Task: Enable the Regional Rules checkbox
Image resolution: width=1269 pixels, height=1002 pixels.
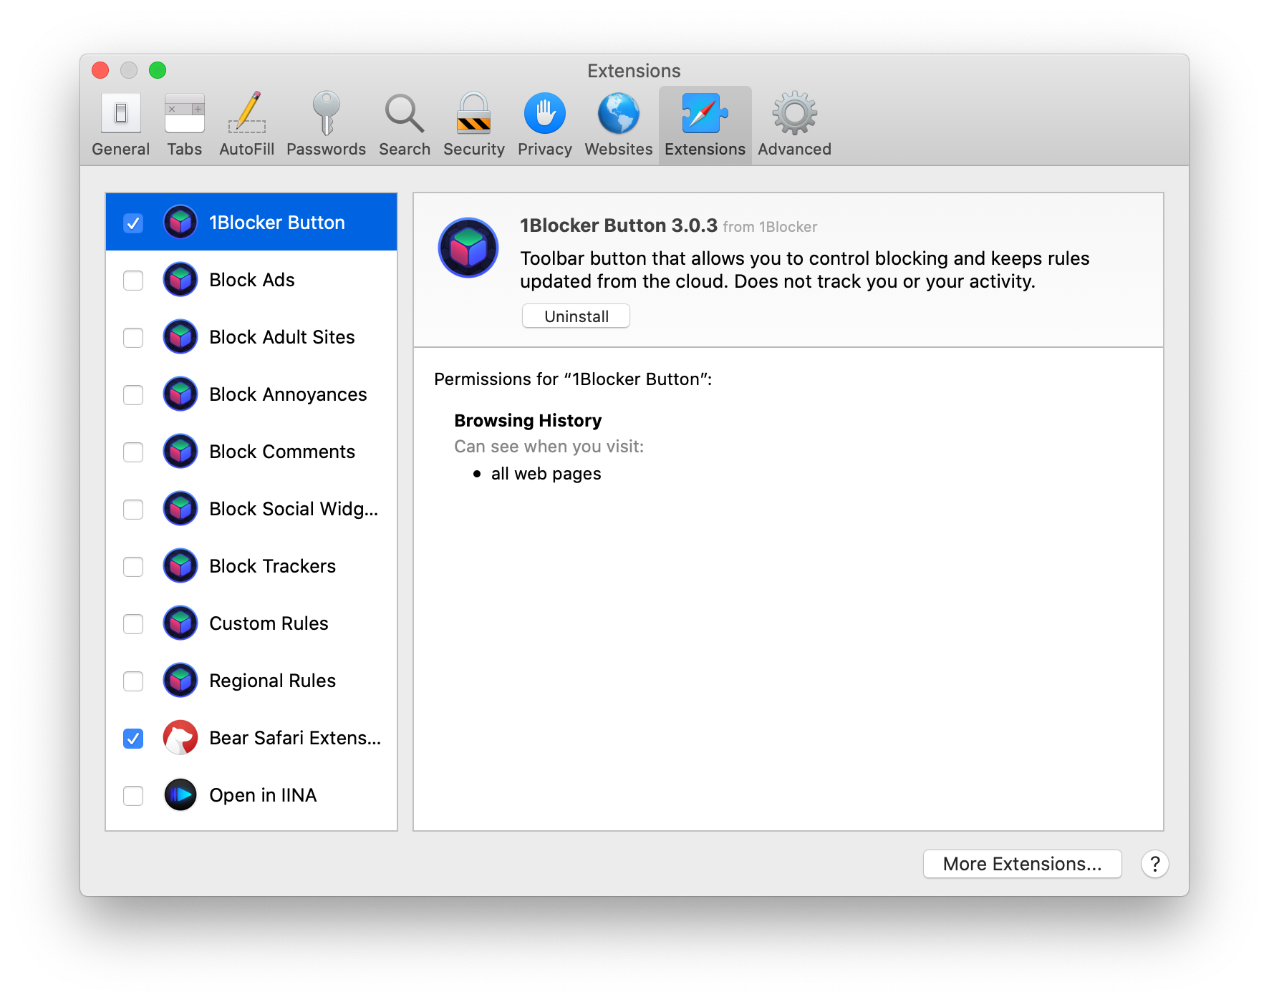Action: pyautogui.click(x=133, y=681)
